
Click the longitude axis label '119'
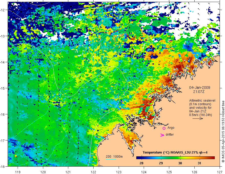click(x=18, y=172)
